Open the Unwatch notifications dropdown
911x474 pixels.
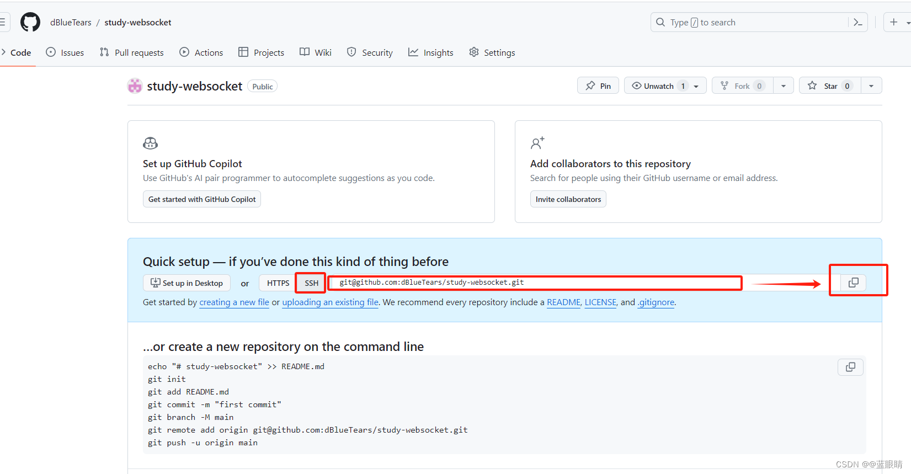[665, 86]
